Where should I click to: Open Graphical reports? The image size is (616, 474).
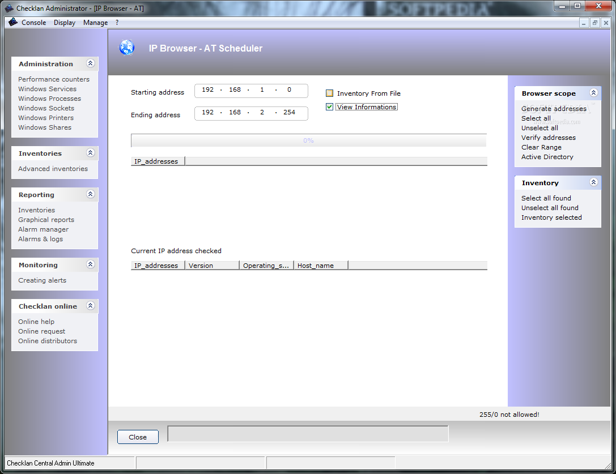pos(46,220)
